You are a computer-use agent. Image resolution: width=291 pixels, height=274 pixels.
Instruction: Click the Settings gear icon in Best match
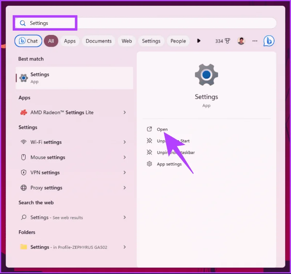click(x=24, y=78)
